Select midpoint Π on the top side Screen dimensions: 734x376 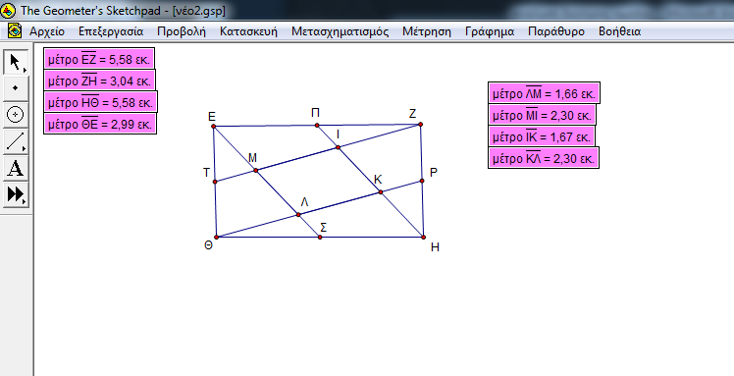pyautogui.click(x=317, y=125)
